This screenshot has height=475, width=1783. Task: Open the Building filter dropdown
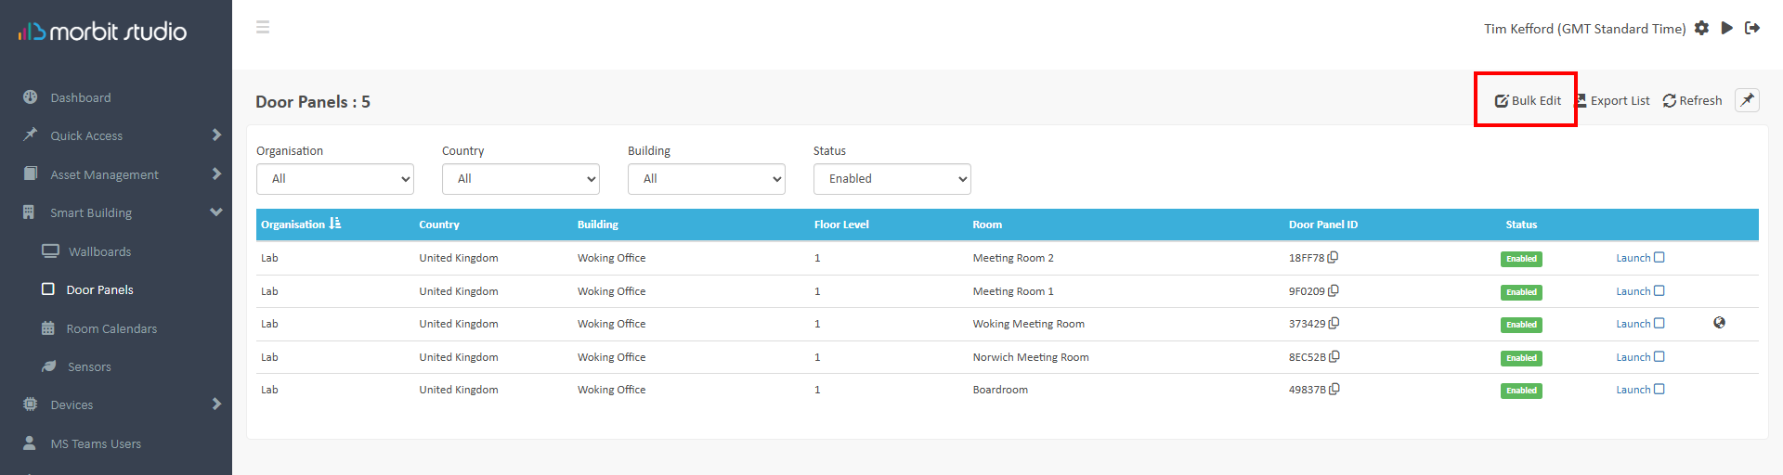pos(706,179)
